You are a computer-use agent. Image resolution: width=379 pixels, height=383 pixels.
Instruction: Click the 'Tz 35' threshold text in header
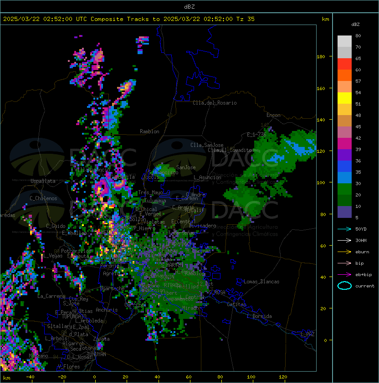coord(246,19)
